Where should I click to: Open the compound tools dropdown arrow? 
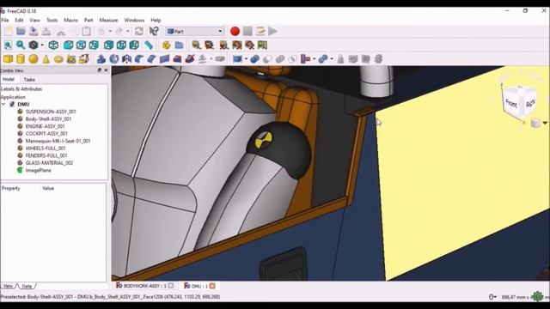click(x=246, y=59)
